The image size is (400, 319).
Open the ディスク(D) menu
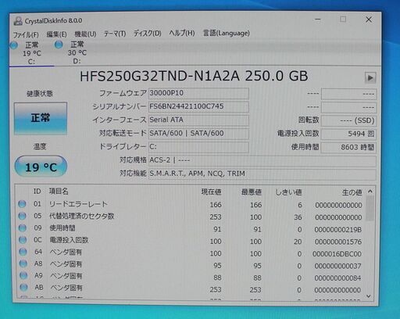tap(148, 34)
